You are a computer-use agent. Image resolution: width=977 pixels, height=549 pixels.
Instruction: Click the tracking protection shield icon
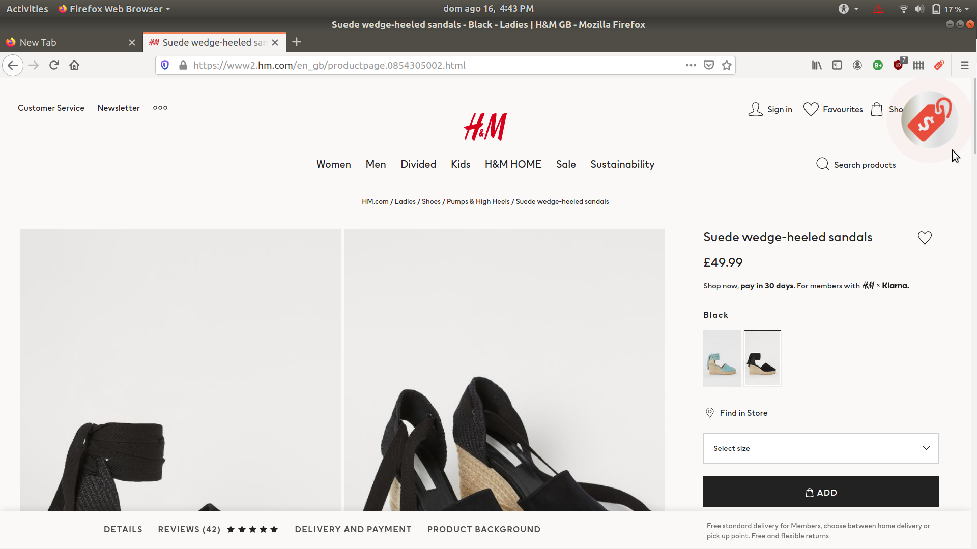[165, 65]
